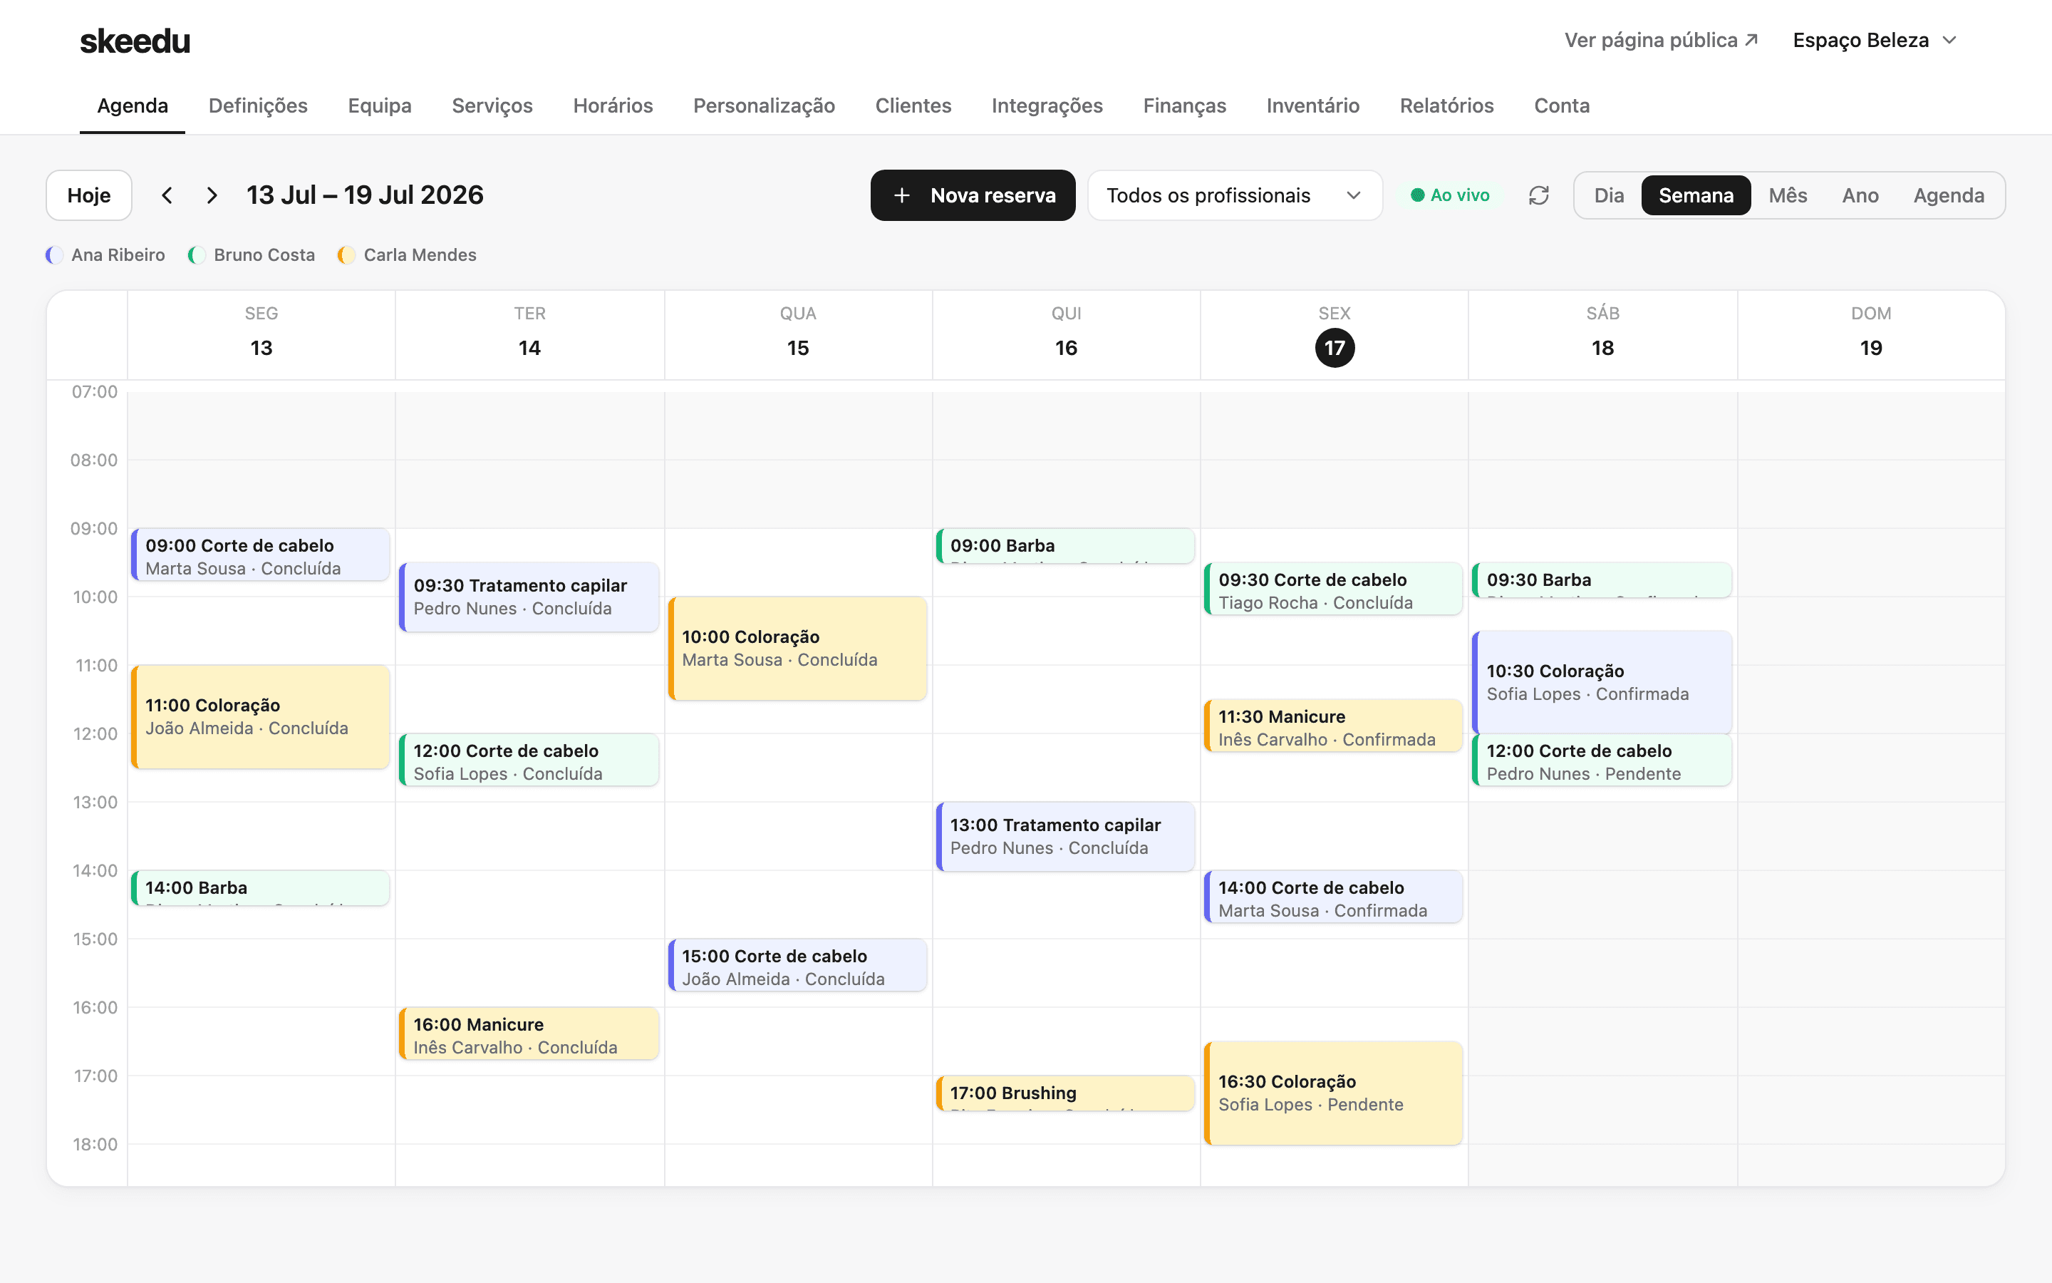The image size is (2052, 1283).
Task: Open the Equipa tab
Action: pyautogui.click(x=380, y=106)
